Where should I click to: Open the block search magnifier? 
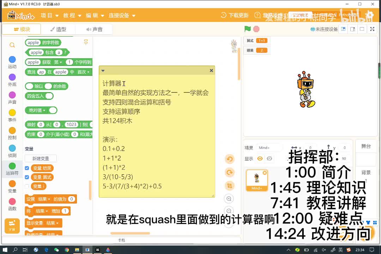click(x=12, y=45)
